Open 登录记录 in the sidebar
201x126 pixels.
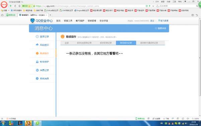(x=43, y=37)
